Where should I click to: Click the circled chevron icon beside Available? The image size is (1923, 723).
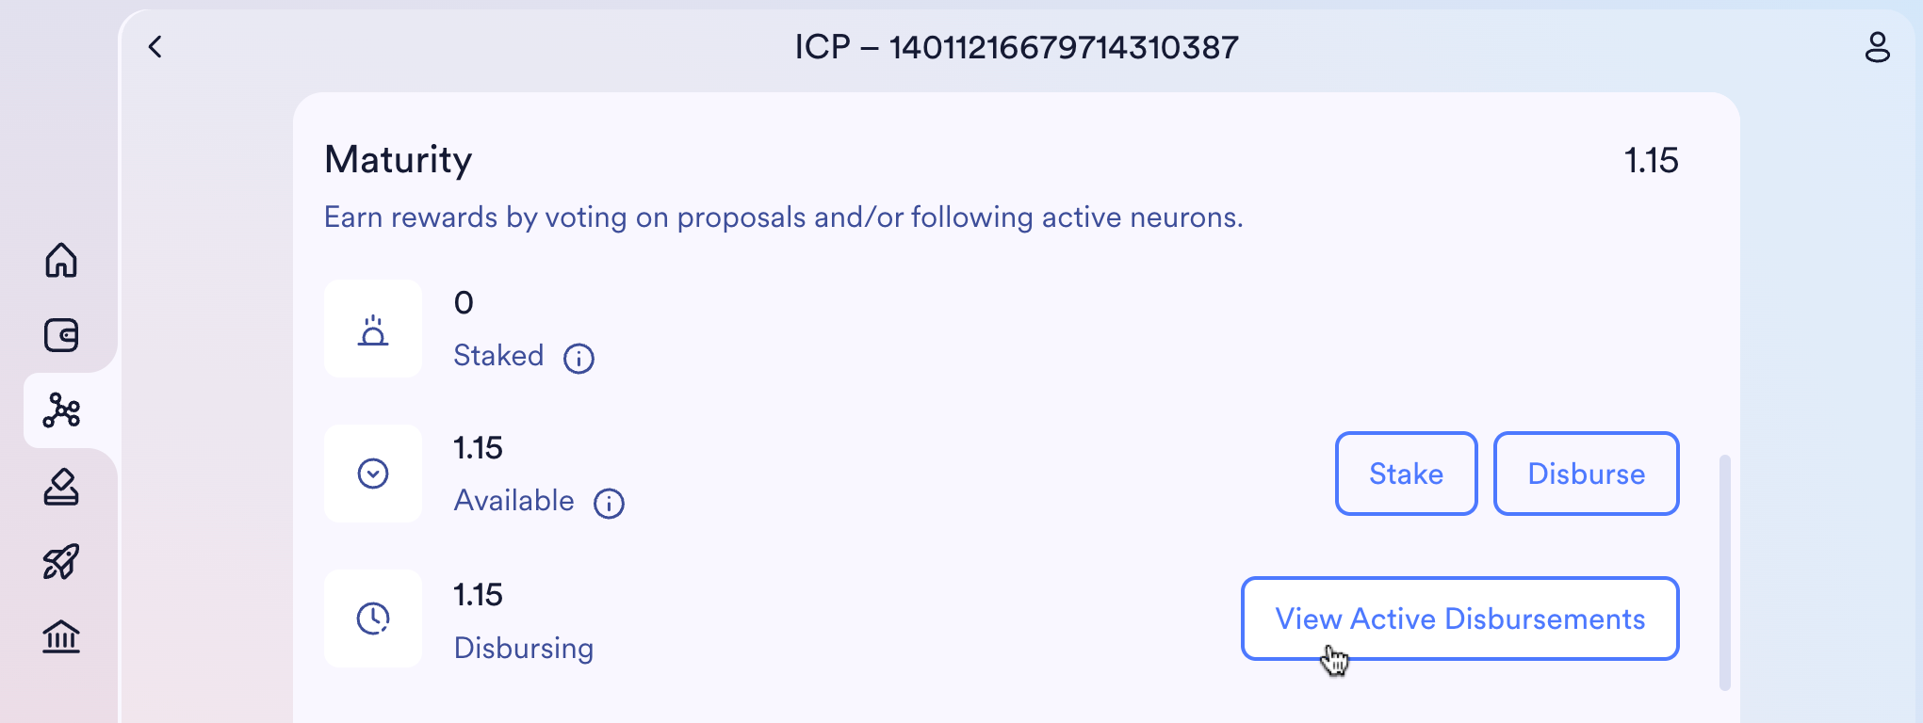373,474
